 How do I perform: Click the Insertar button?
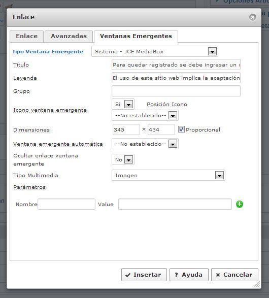pos(144,275)
